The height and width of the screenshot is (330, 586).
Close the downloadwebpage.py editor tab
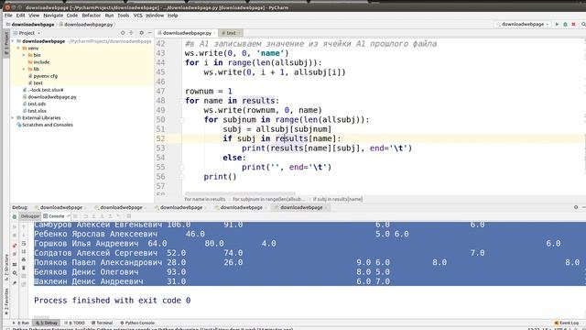point(214,33)
